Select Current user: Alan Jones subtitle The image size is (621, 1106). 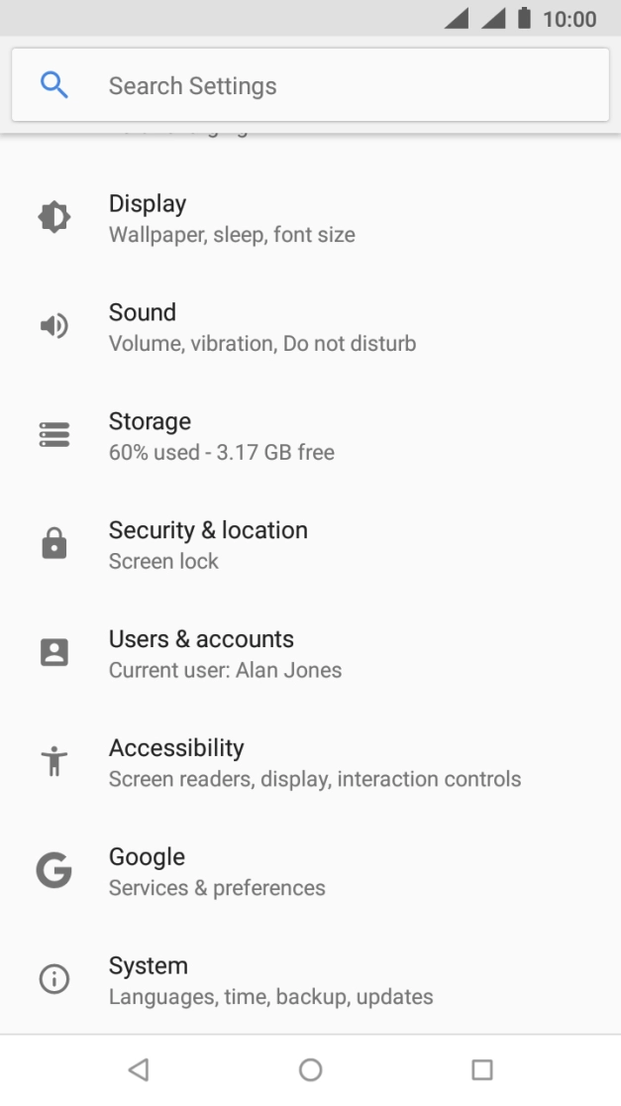225,671
